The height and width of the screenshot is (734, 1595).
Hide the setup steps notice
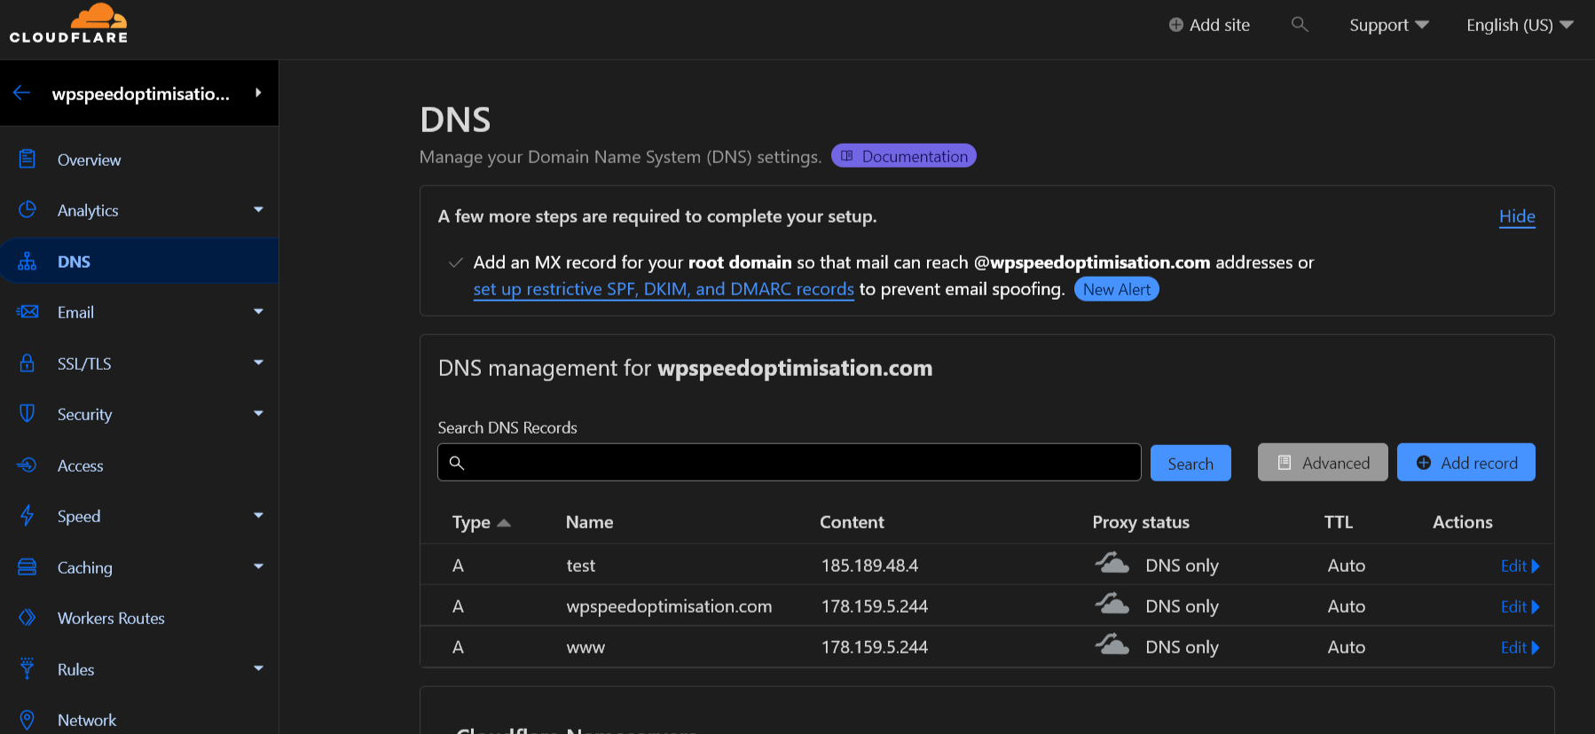[x=1517, y=216]
